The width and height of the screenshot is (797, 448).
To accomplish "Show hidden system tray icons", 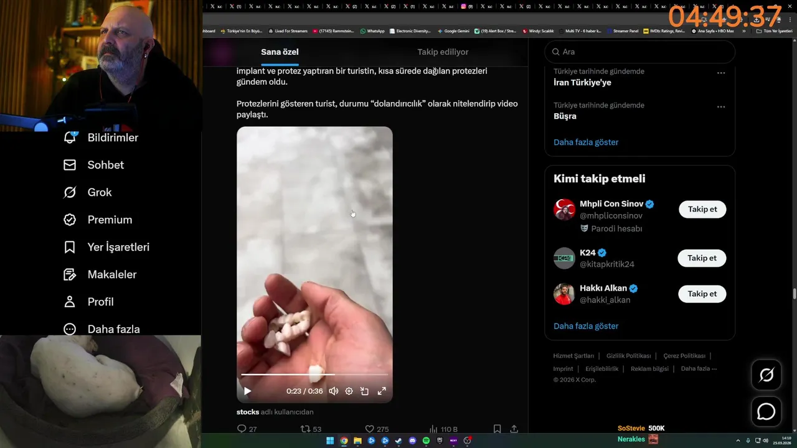I will 738,441.
